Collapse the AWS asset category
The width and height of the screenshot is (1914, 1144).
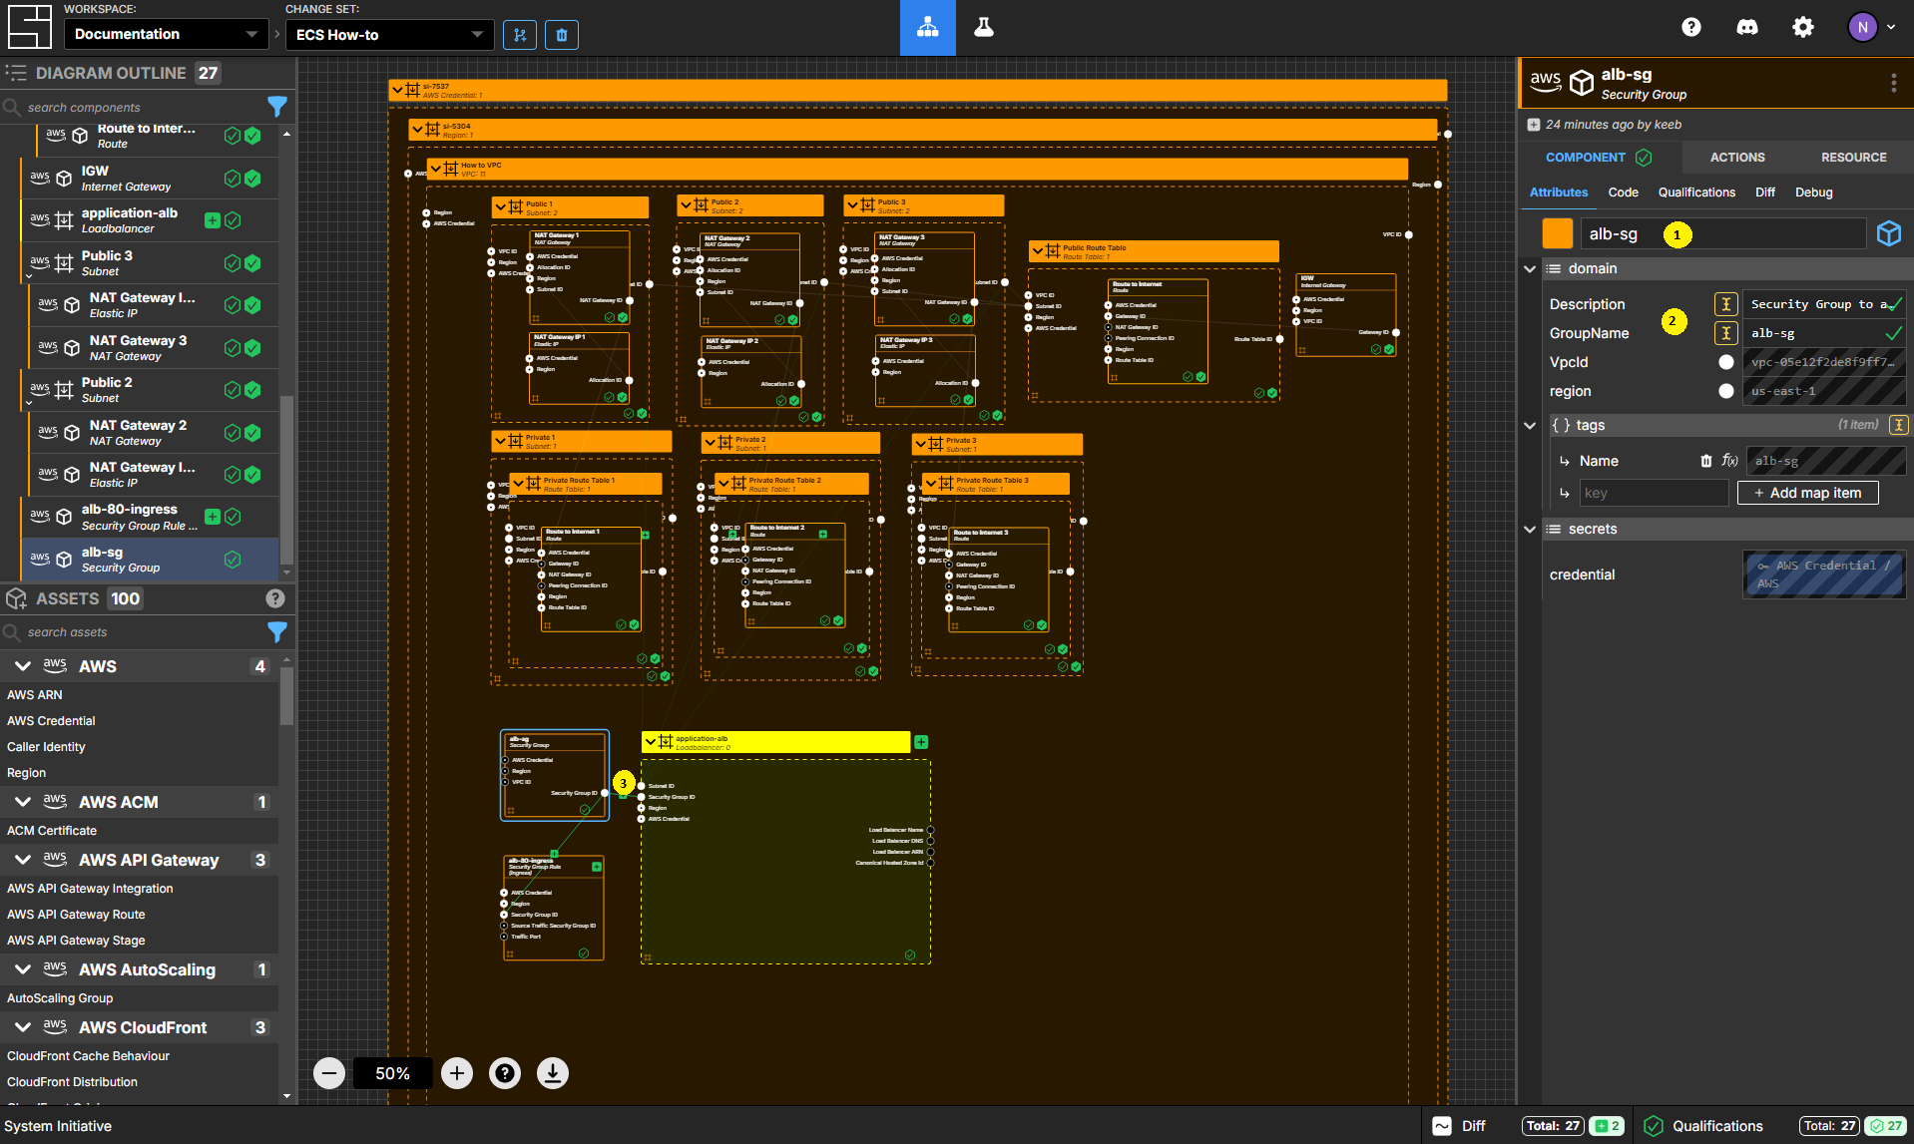pyautogui.click(x=23, y=665)
